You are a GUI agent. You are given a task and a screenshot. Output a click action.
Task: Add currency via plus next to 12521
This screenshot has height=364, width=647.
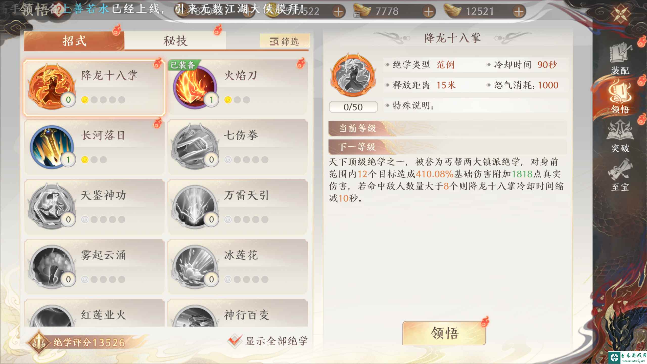coord(519,12)
